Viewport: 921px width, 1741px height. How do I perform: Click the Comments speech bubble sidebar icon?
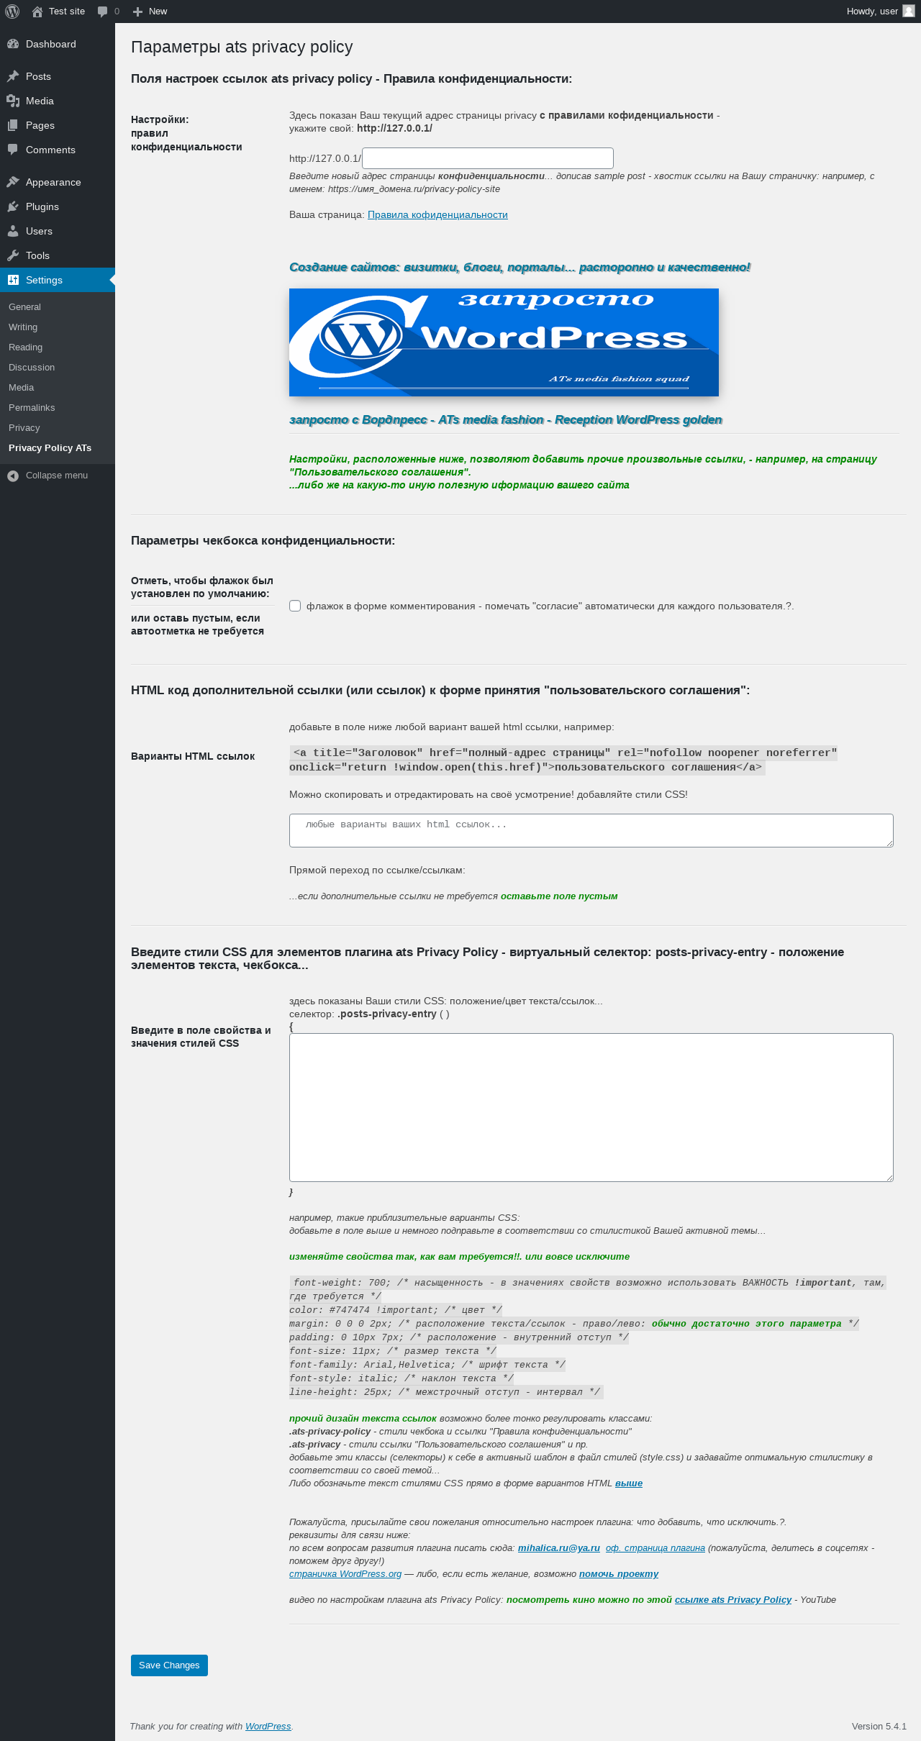coord(13,150)
